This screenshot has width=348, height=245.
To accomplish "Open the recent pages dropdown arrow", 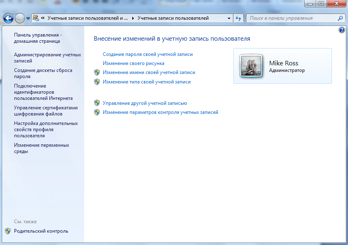I will pyautogui.click(x=28, y=18).
